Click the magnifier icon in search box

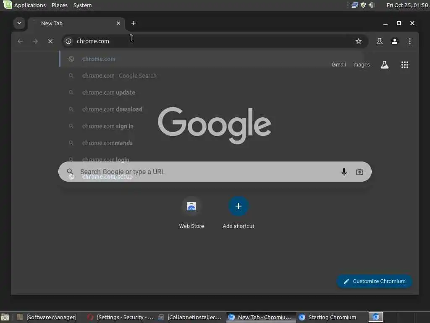70,172
